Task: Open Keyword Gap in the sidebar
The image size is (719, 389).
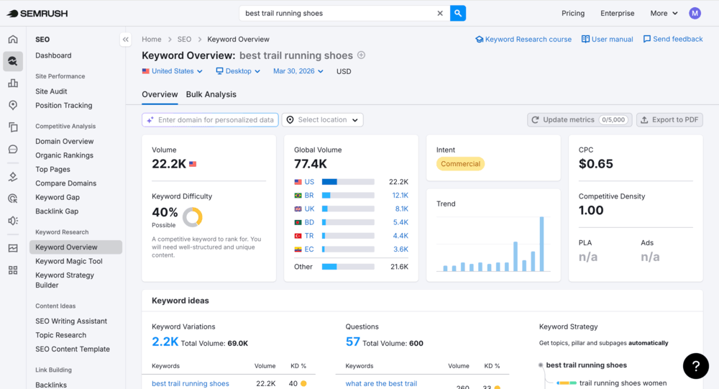Action: 58,197
